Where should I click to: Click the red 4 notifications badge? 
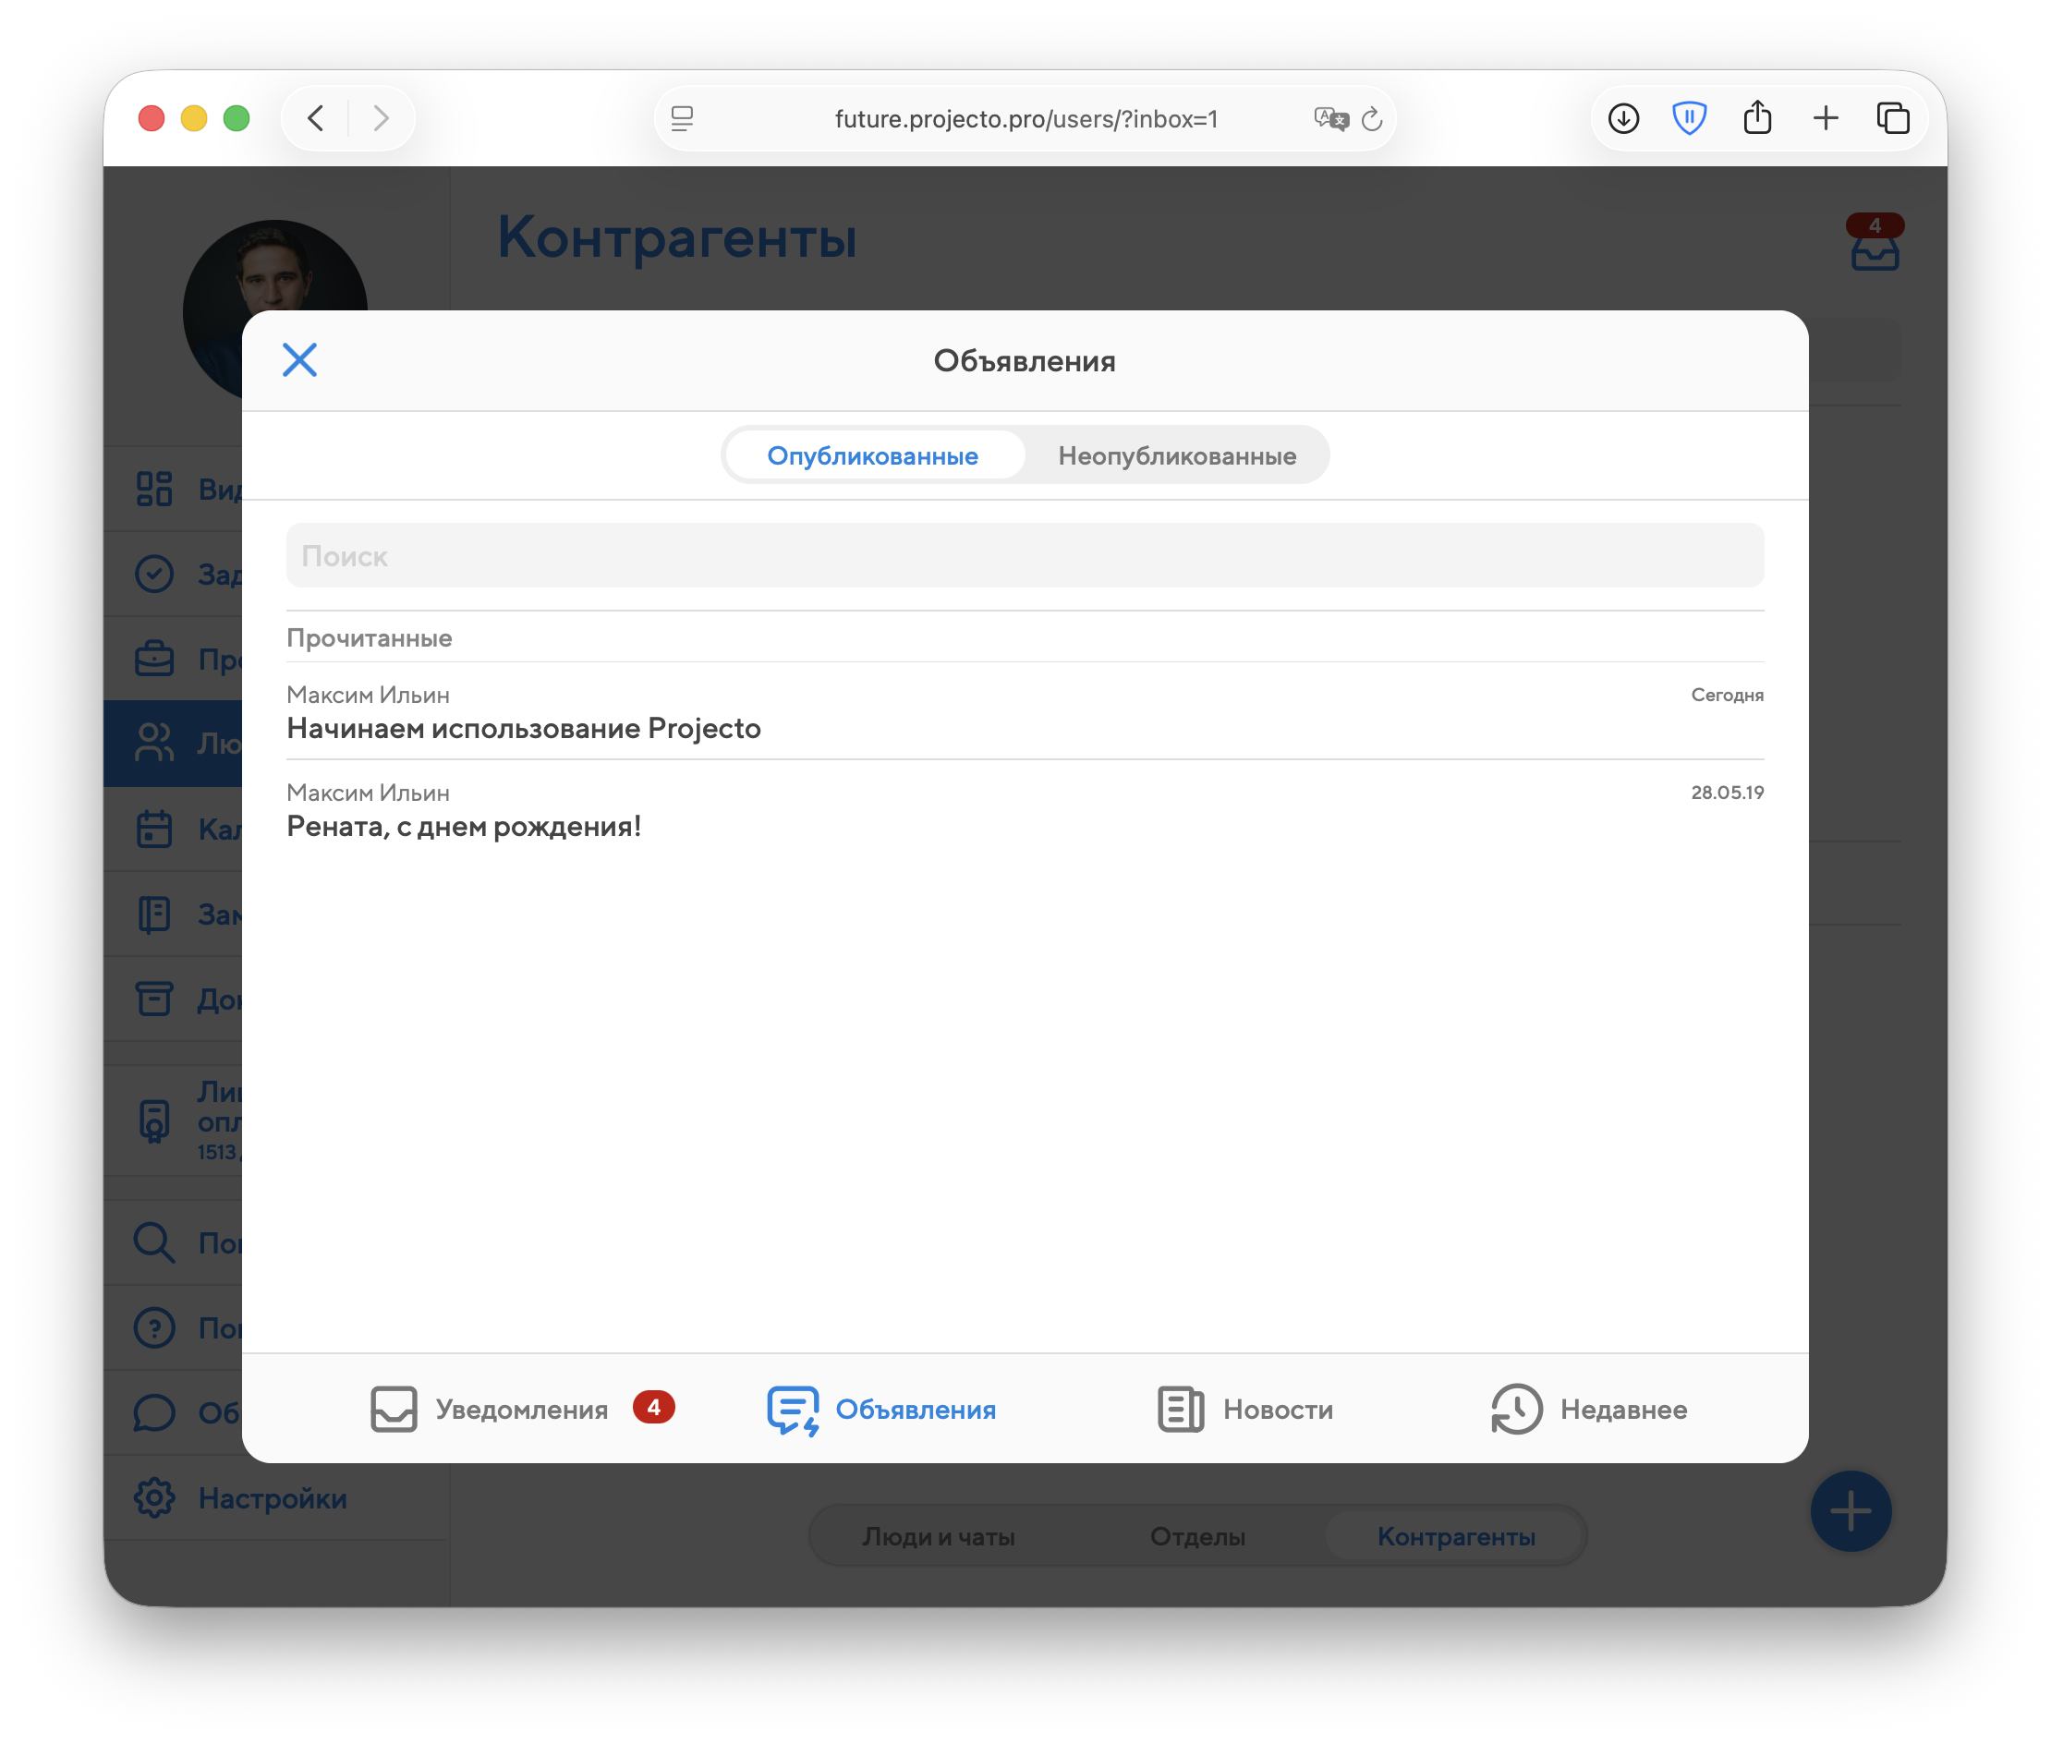pos(652,1407)
